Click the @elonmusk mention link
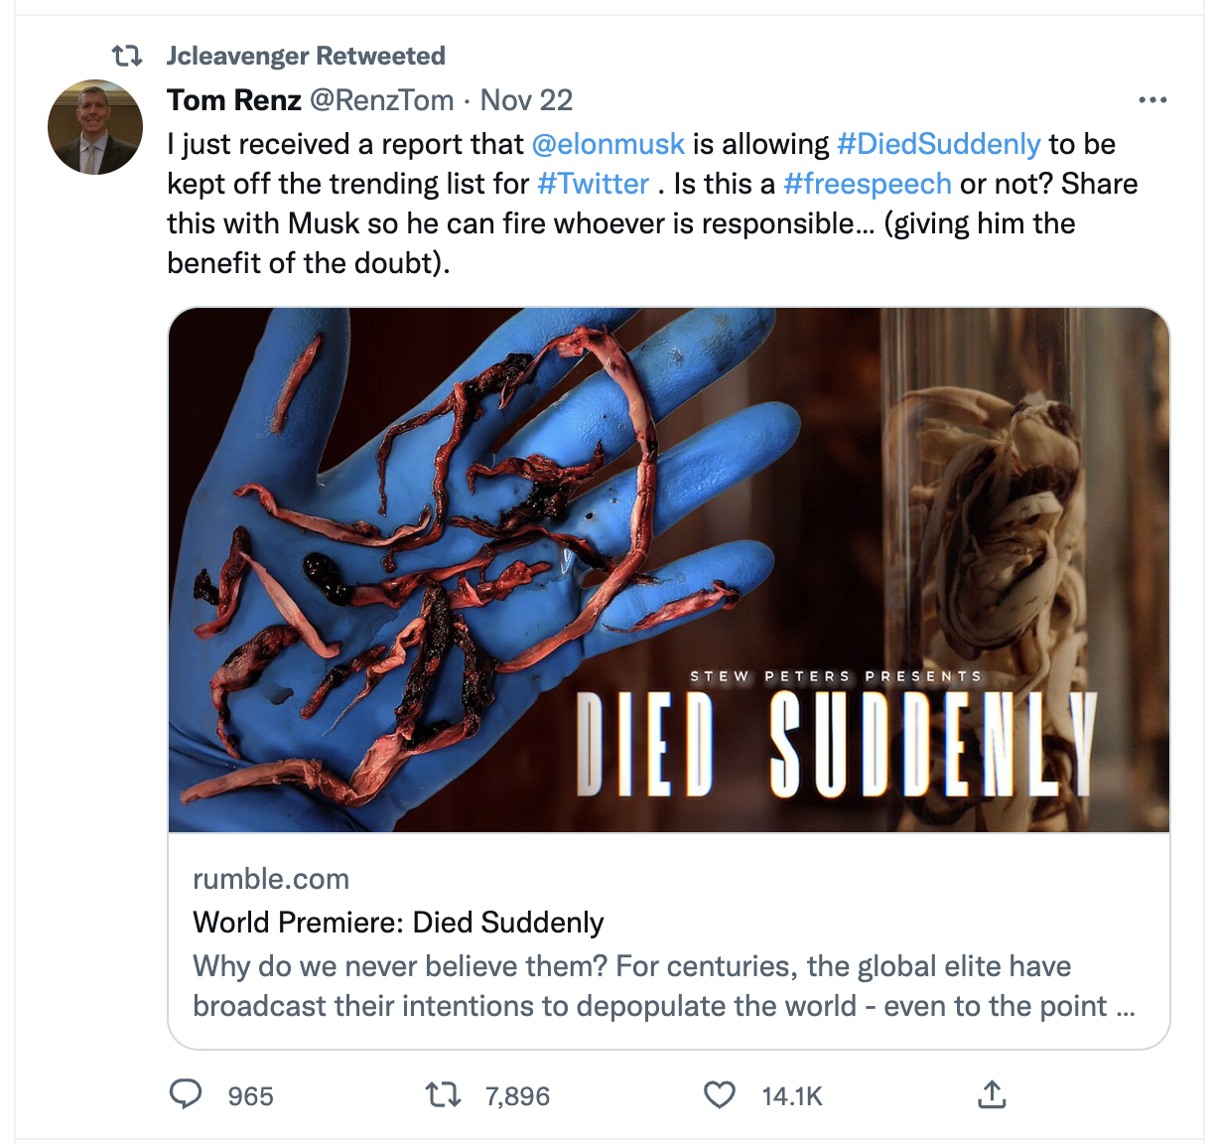Viewport: 1215px width, 1144px height. [608, 144]
